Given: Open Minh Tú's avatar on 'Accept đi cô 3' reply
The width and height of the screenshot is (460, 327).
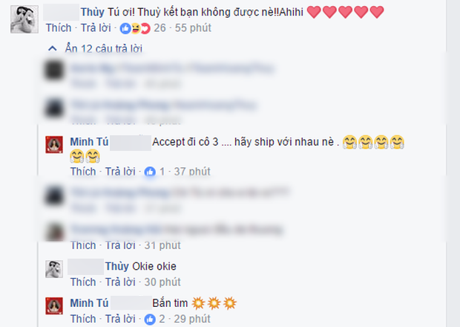Looking at the screenshot, I should [54, 145].
